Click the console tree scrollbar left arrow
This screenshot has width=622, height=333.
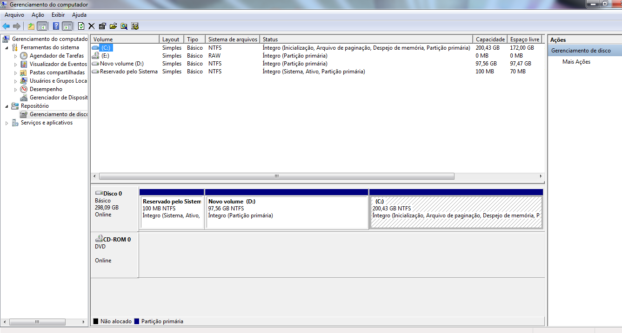tap(4, 322)
